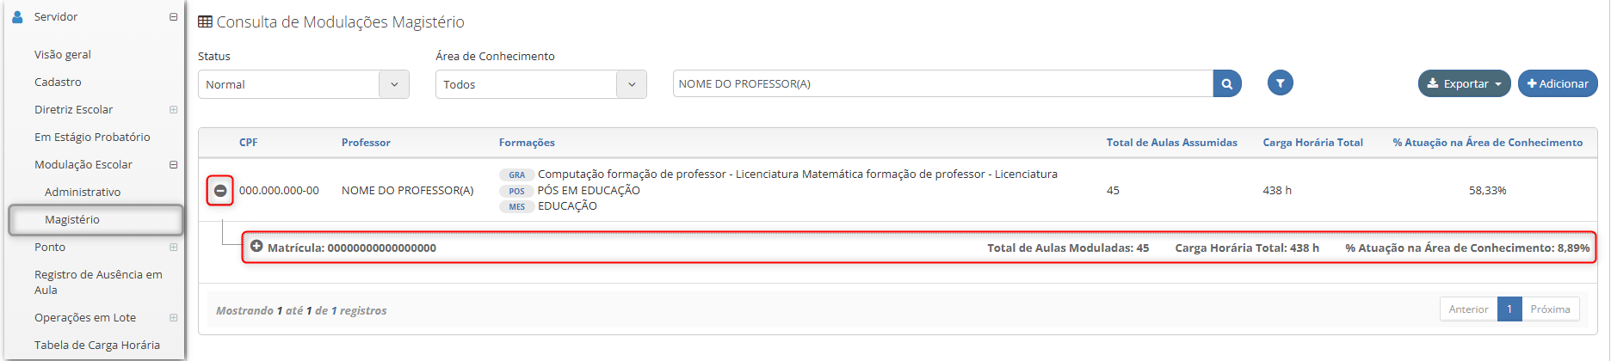Image resolution: width=1611 pixels, height=361 pixels.
Task: Collapse Modulação Escolar submenu minus icon
Action: click(x=173, y=165)
